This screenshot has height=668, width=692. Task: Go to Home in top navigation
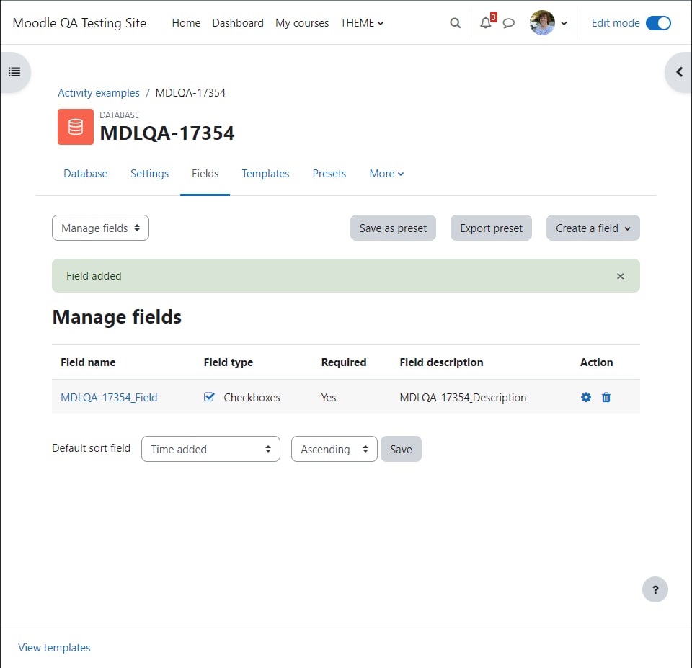(x=186, y=23)
